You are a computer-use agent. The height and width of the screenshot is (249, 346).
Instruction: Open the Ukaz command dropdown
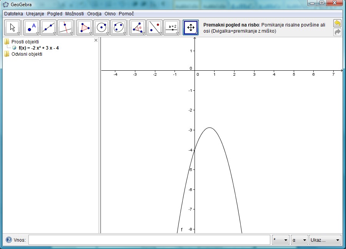point(325,240)
